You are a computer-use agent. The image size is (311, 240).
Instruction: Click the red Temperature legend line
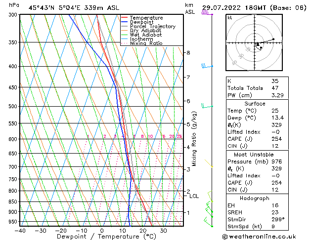(124, 18)
